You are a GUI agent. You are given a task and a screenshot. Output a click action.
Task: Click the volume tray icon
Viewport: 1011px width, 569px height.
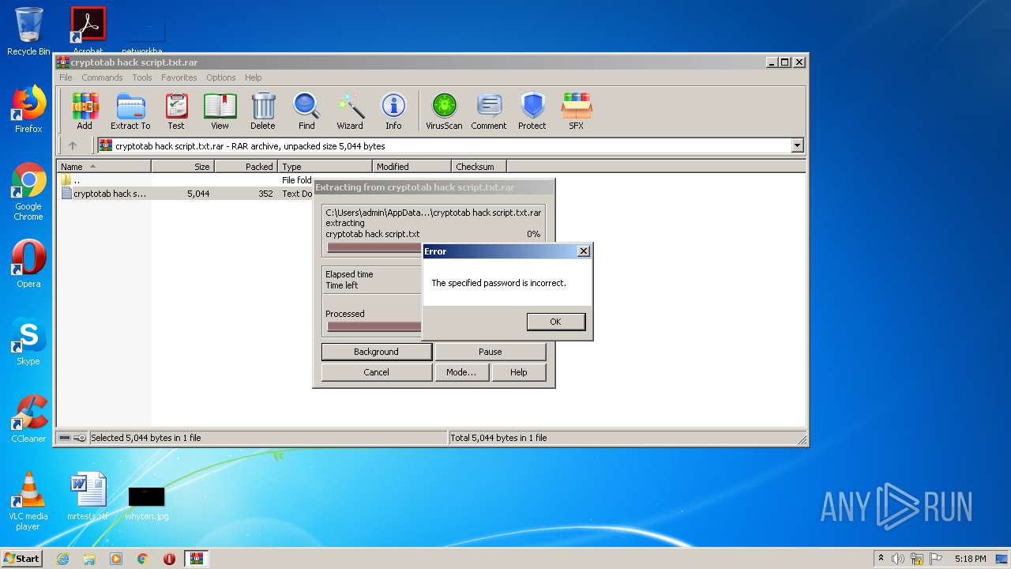click(x=898, y=559)
